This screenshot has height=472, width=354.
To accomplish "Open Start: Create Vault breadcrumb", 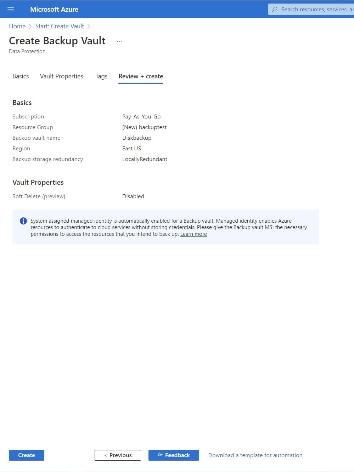I will (x=60, y=26).
